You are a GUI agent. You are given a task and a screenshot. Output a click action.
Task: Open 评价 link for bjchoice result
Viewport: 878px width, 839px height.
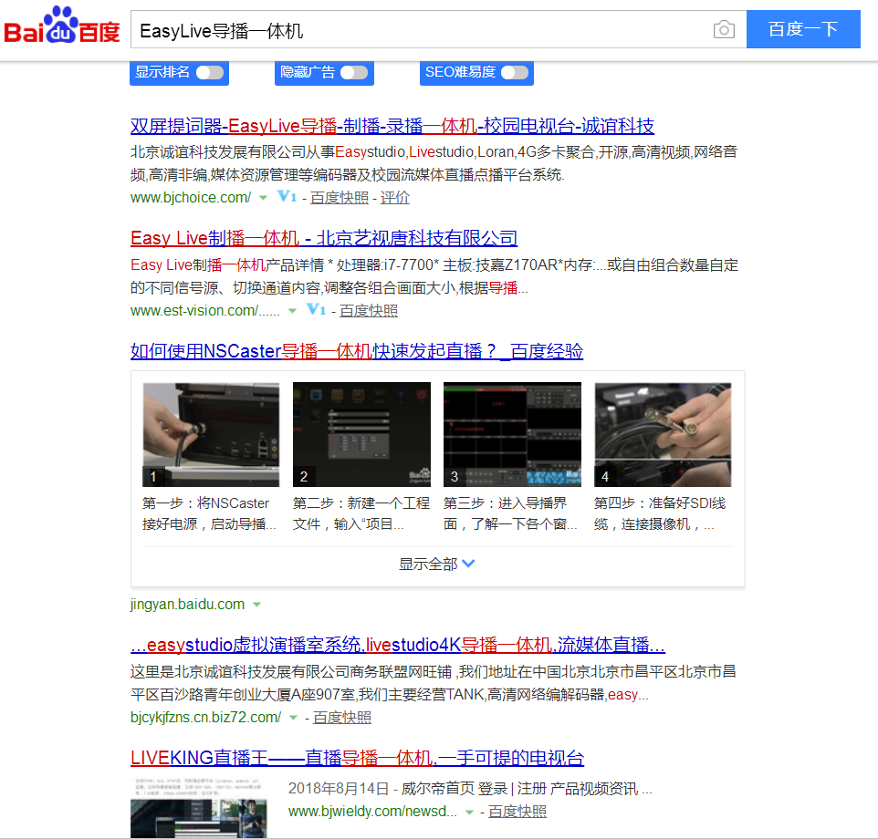tap(395, 198)
